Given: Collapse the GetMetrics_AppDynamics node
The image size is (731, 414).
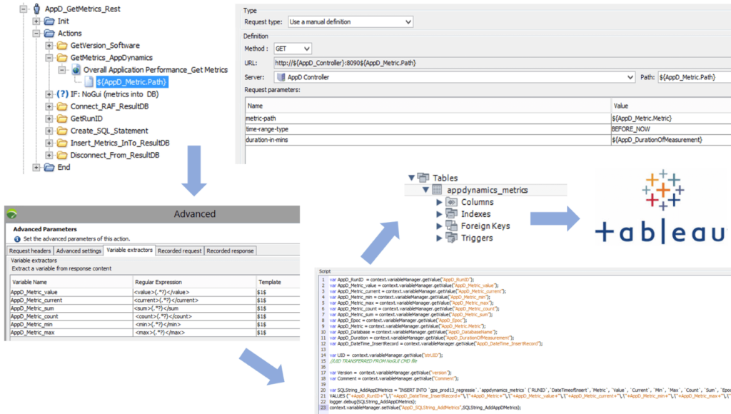Looking at the screenshot, I should tap(49, 57).
